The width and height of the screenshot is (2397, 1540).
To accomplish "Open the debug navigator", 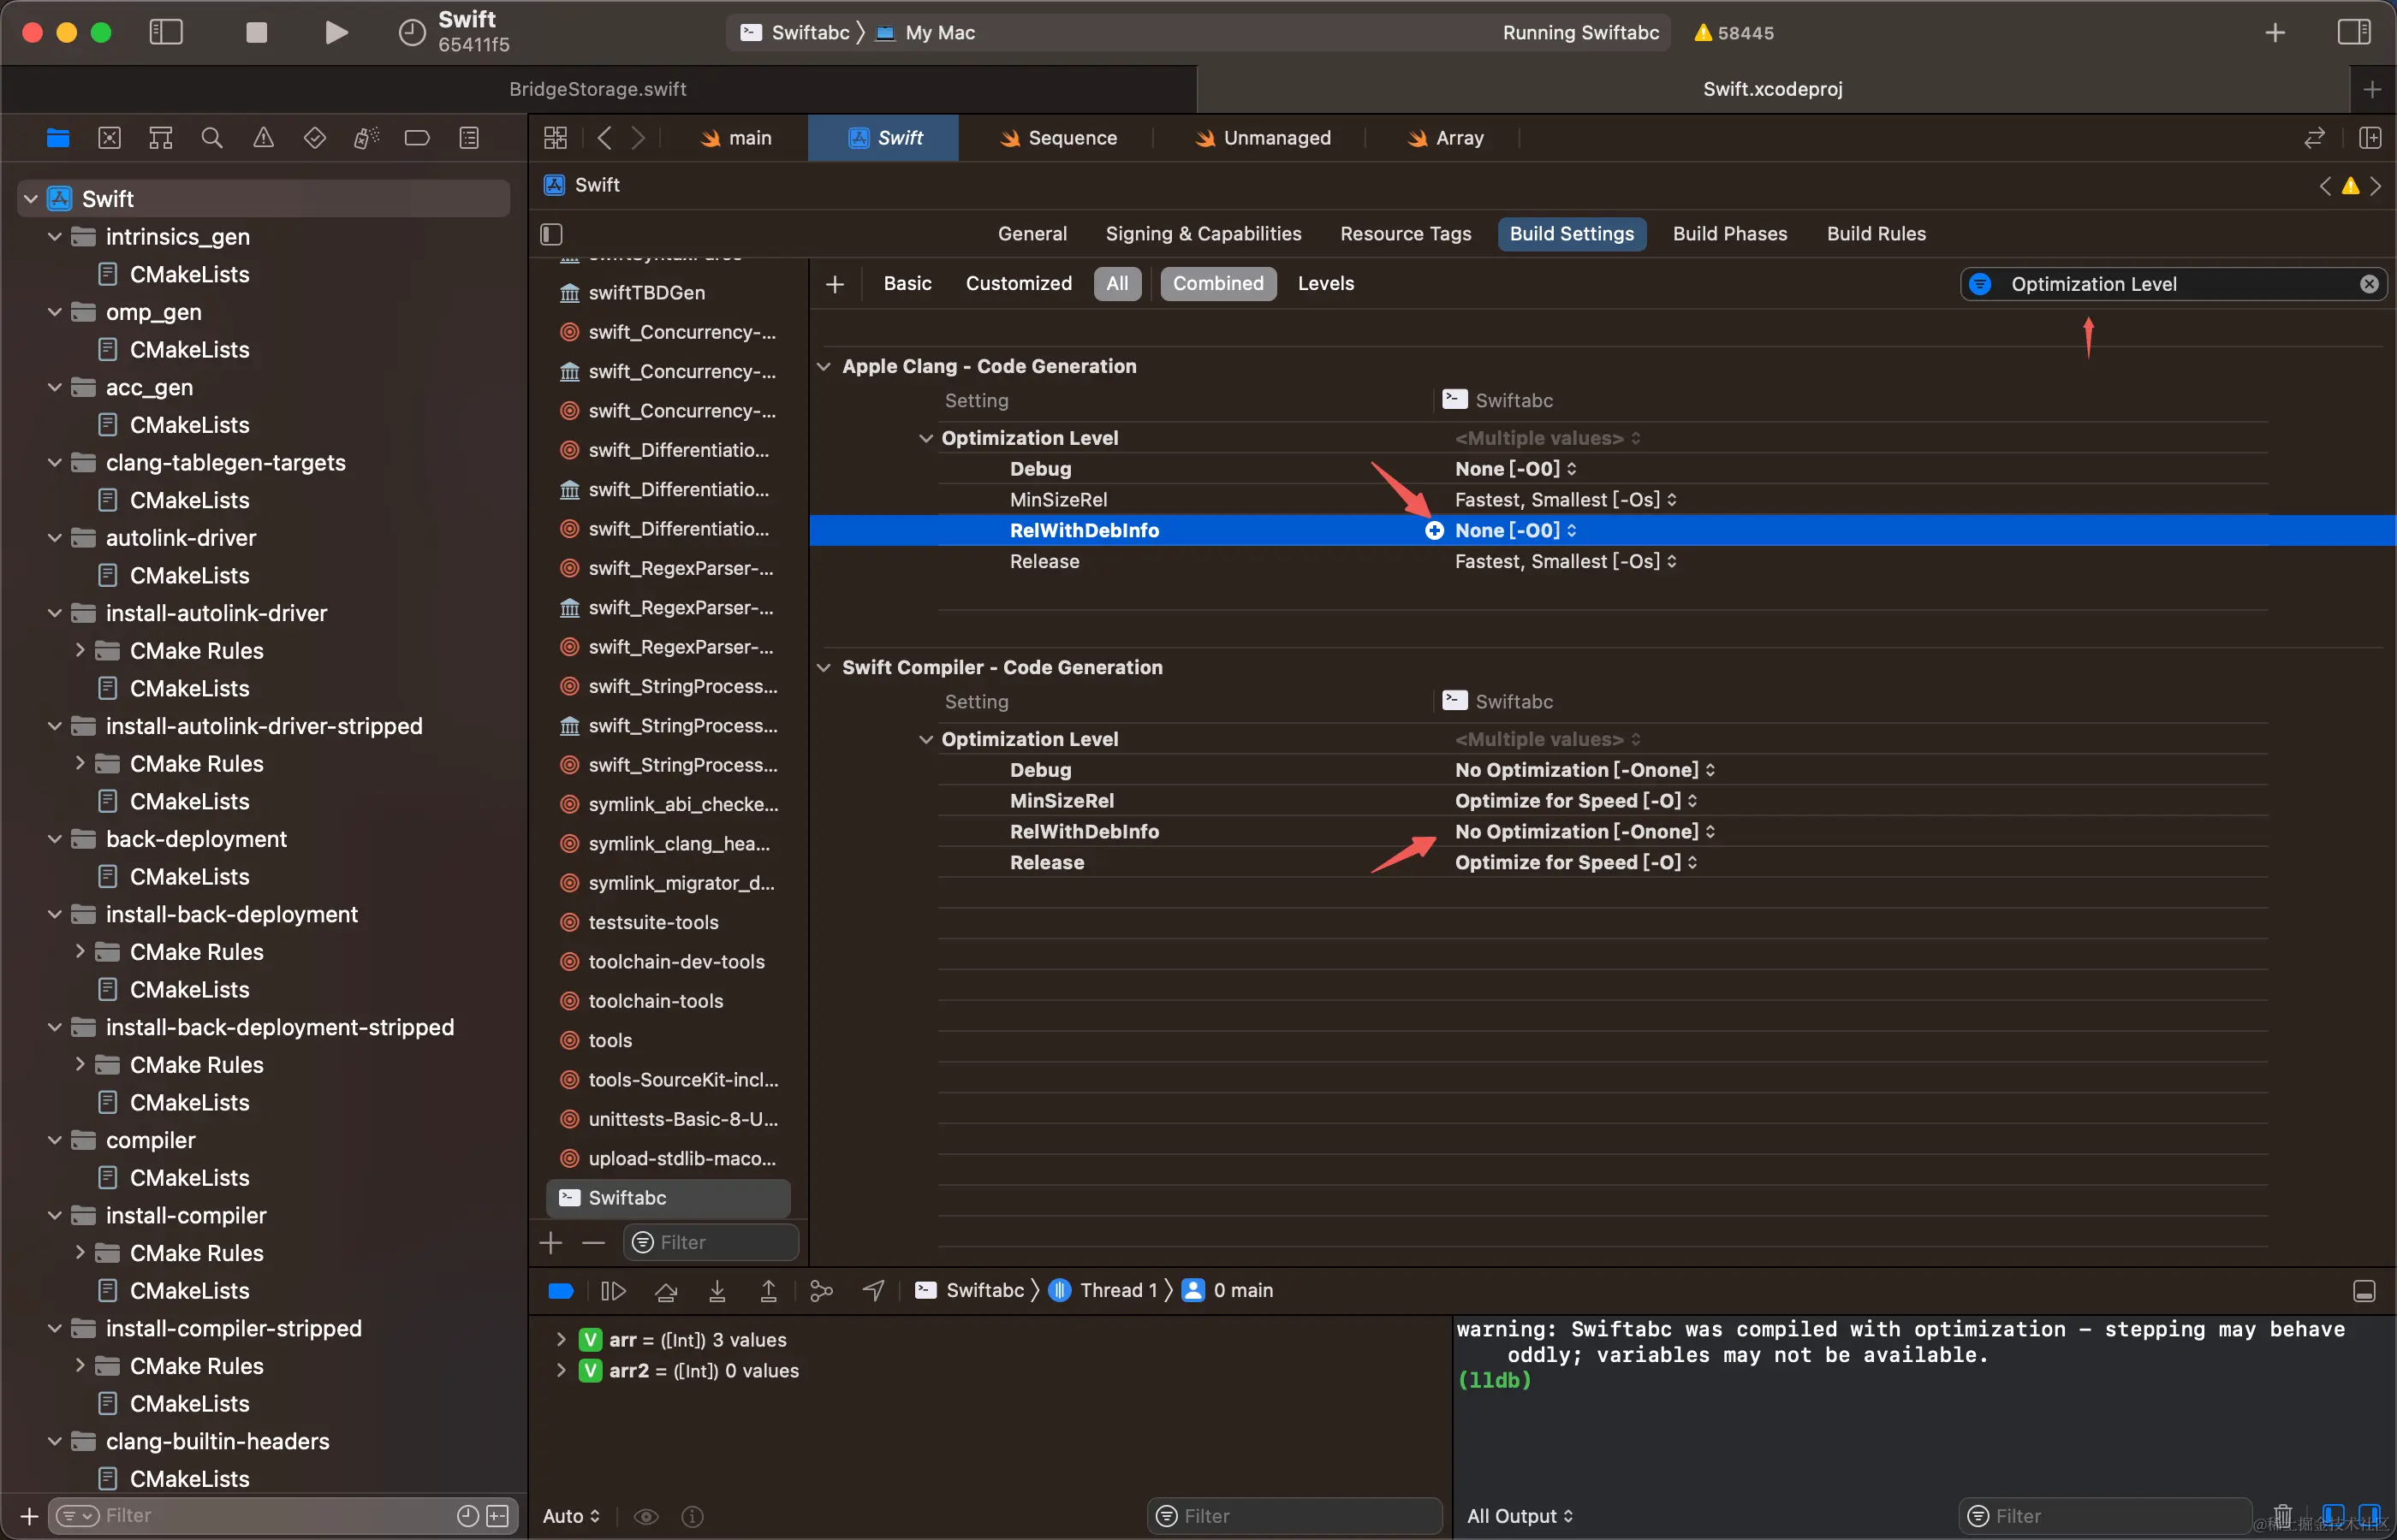I will (x=366, y=138).
